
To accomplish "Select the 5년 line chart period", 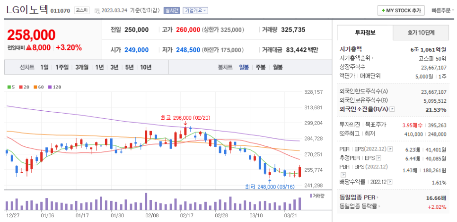I will tap(130, 67).
